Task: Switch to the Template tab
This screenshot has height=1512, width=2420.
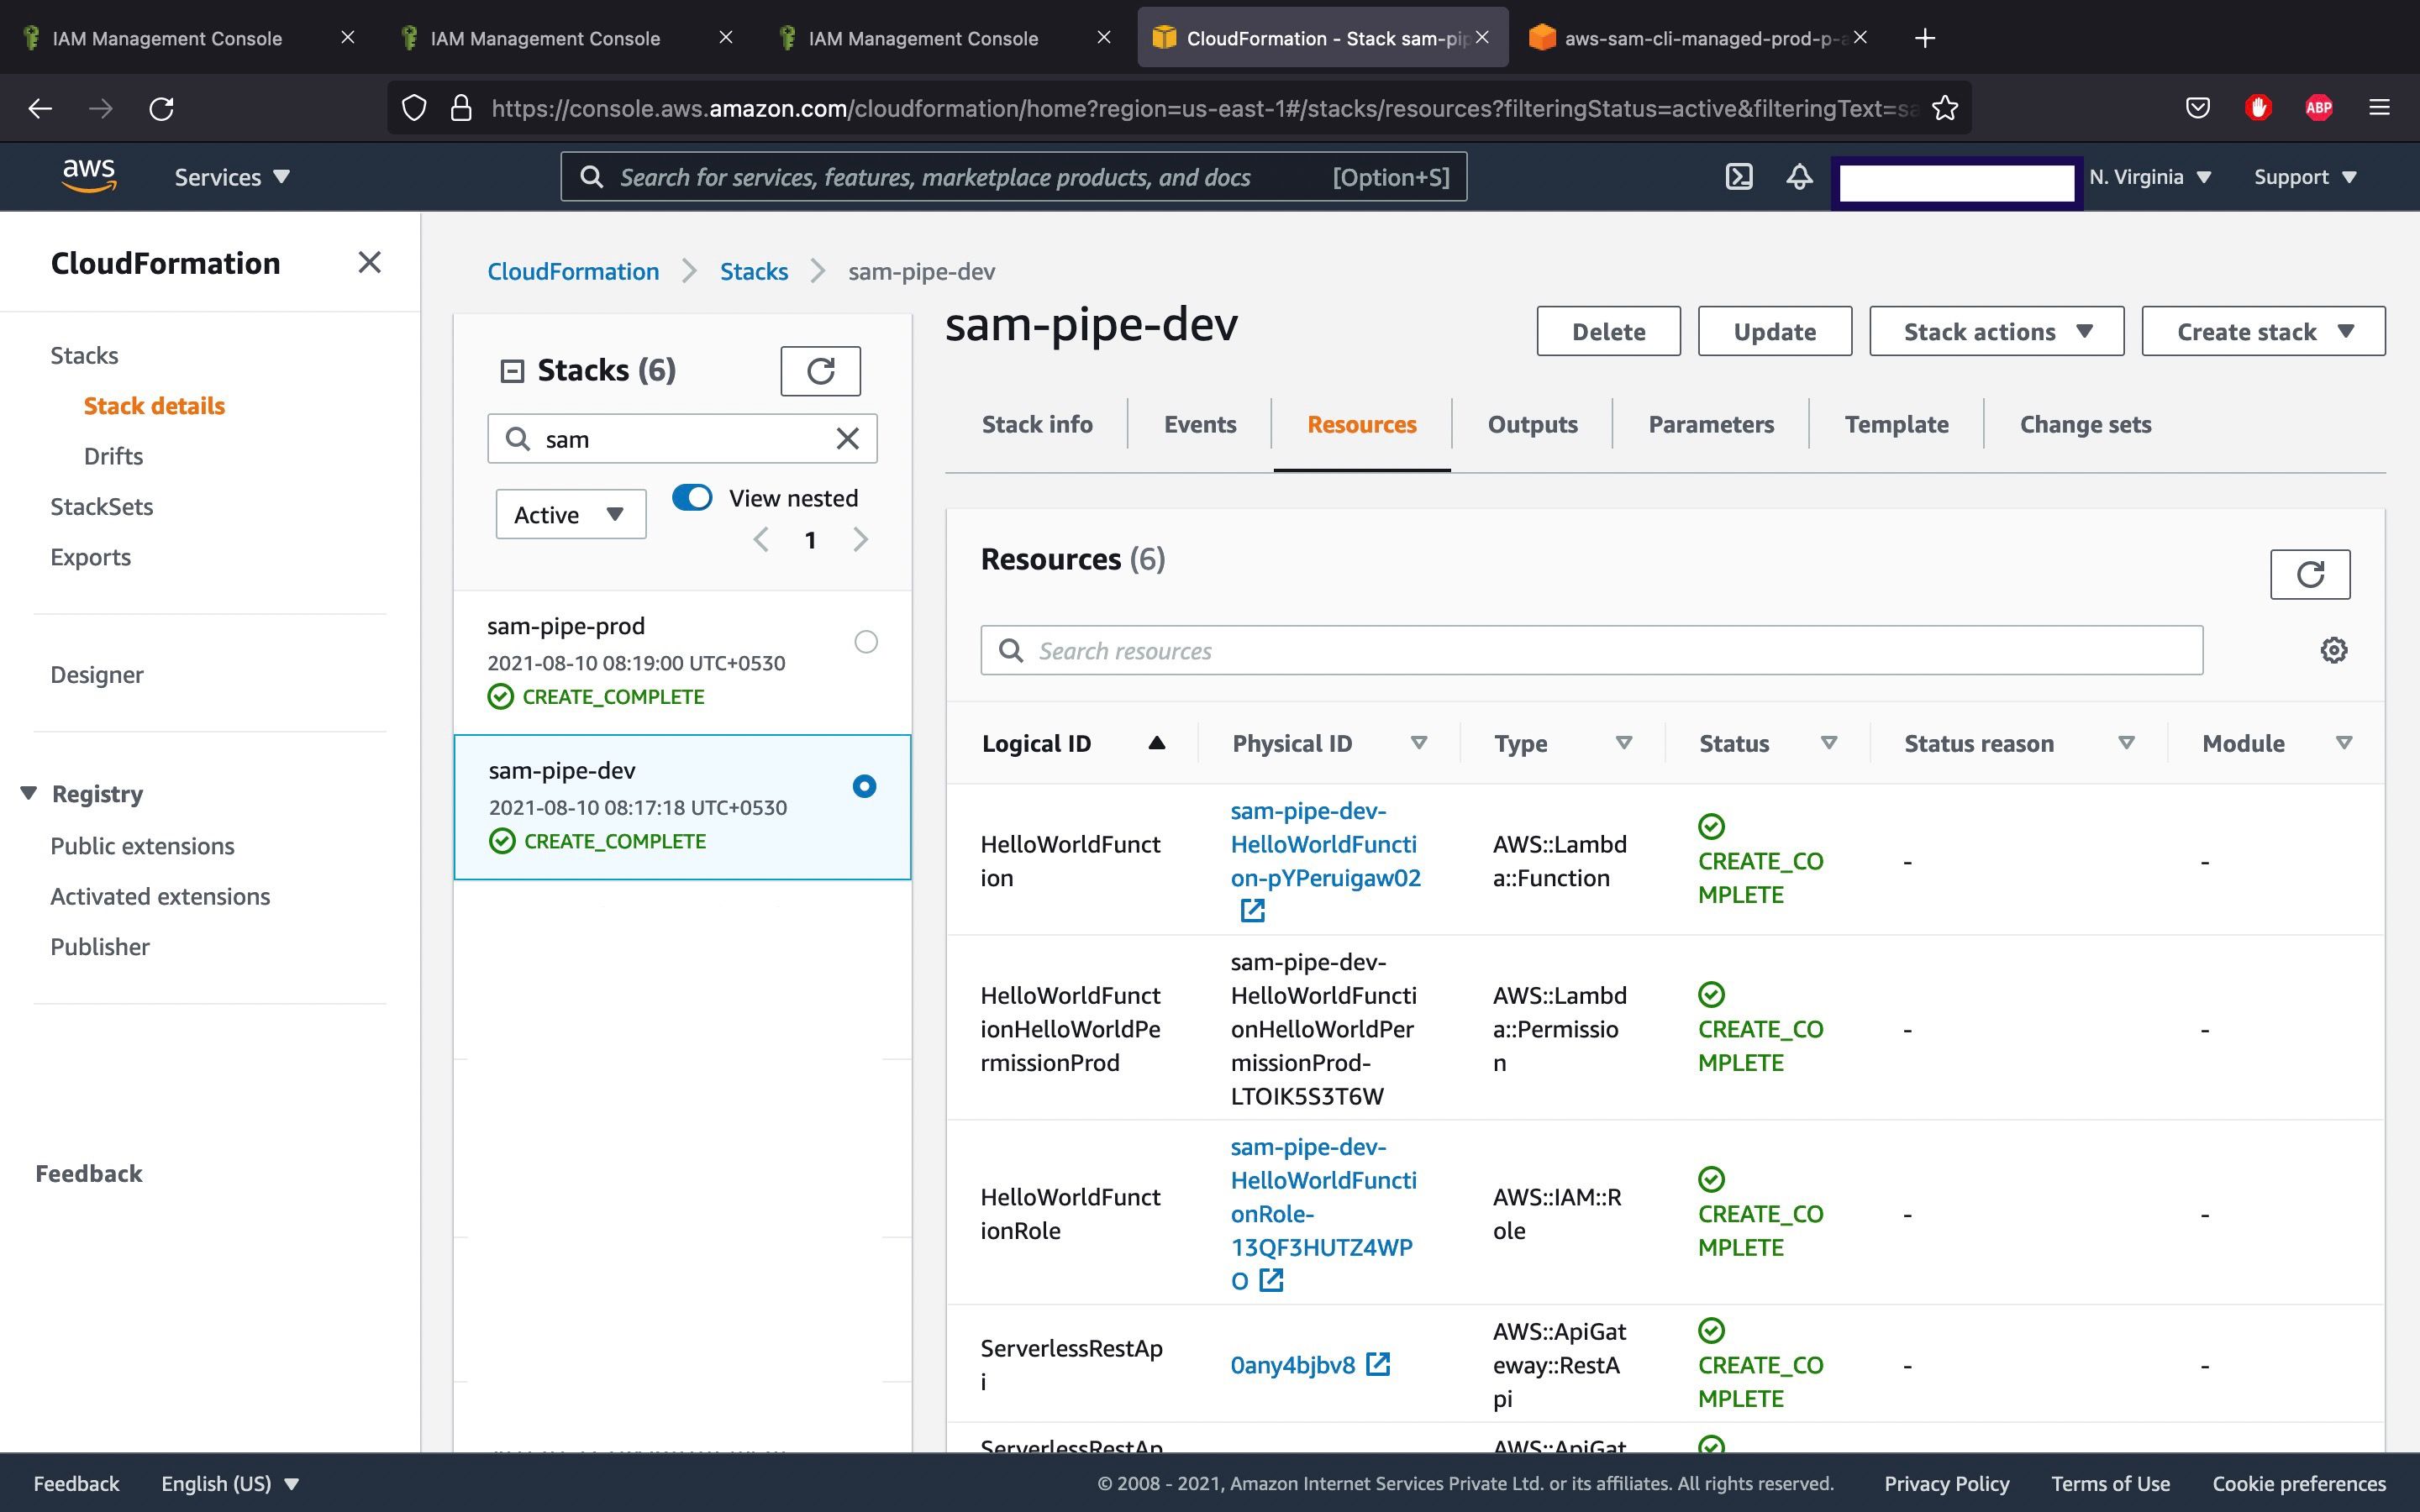Action: 1896,424
